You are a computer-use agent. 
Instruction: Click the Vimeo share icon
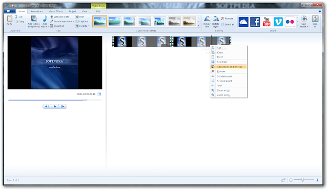click(278, 22)
